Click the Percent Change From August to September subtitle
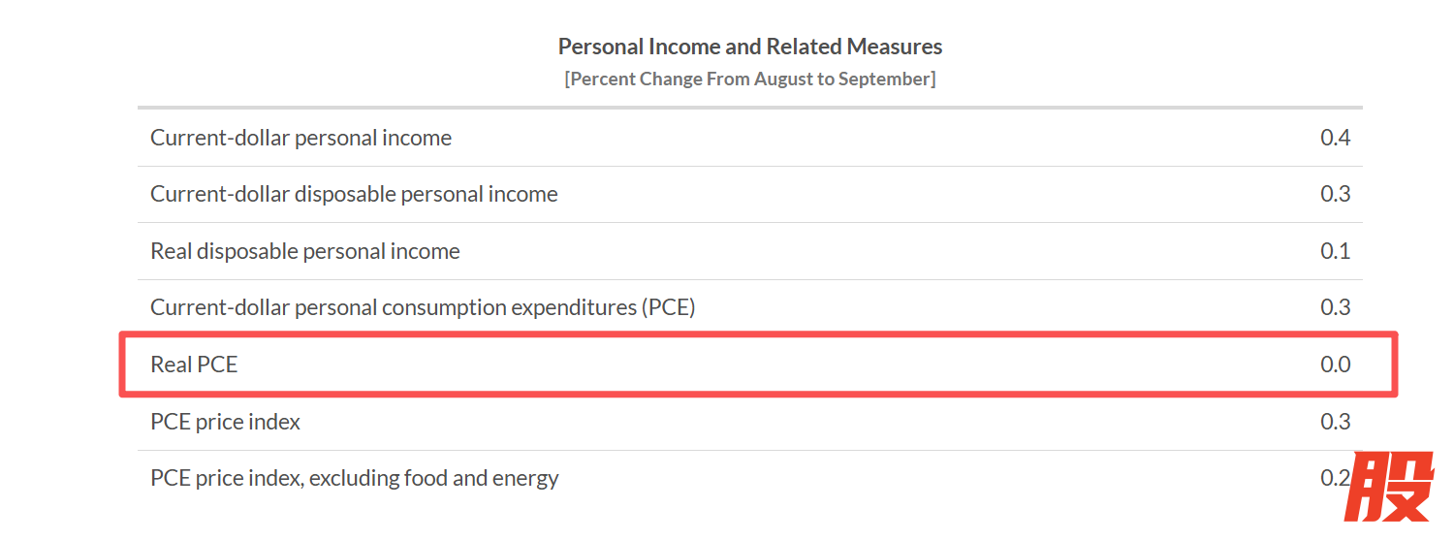The width and height of the screenshot is (1454, 540). (749, 79)
